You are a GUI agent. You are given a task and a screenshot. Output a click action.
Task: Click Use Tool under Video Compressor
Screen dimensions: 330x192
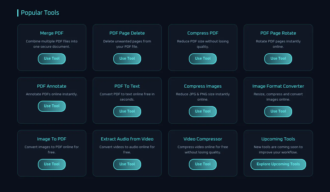pyautogui.click(x=203, y=164)
